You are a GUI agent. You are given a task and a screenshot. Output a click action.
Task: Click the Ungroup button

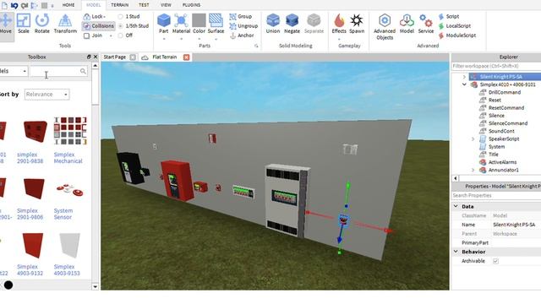click(243, 26)
